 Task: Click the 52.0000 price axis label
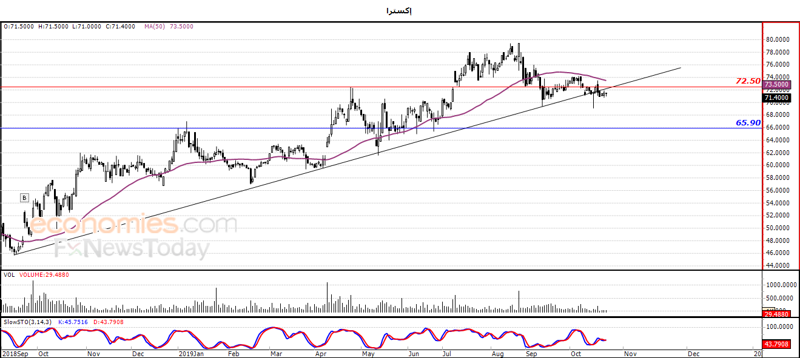pos(778,216)
